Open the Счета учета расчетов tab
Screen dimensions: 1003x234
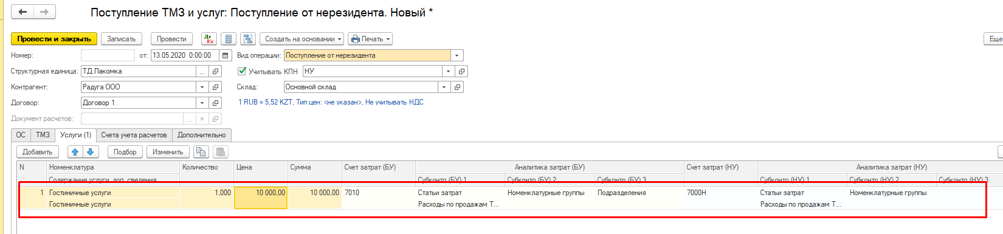[134, 135]
